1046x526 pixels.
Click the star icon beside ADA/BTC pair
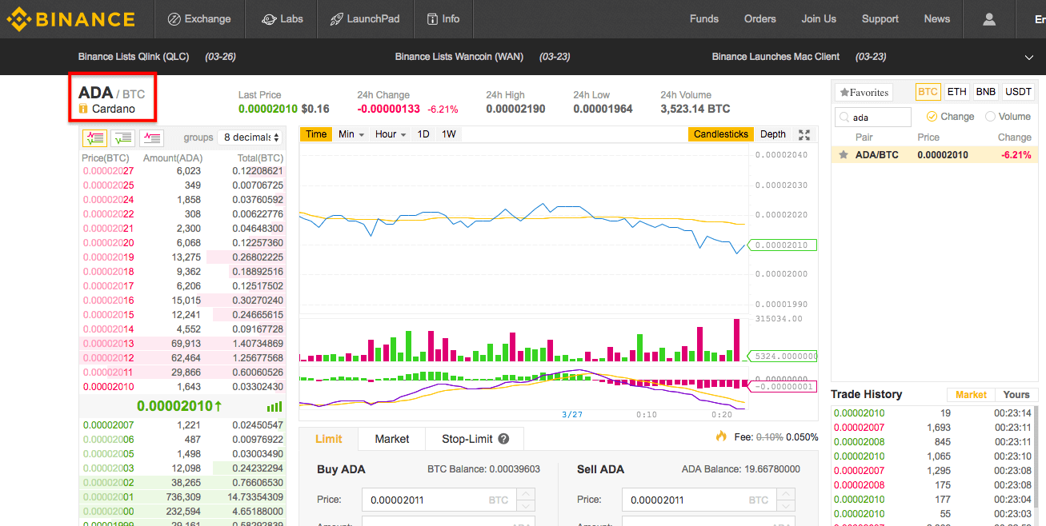point(844,155)
